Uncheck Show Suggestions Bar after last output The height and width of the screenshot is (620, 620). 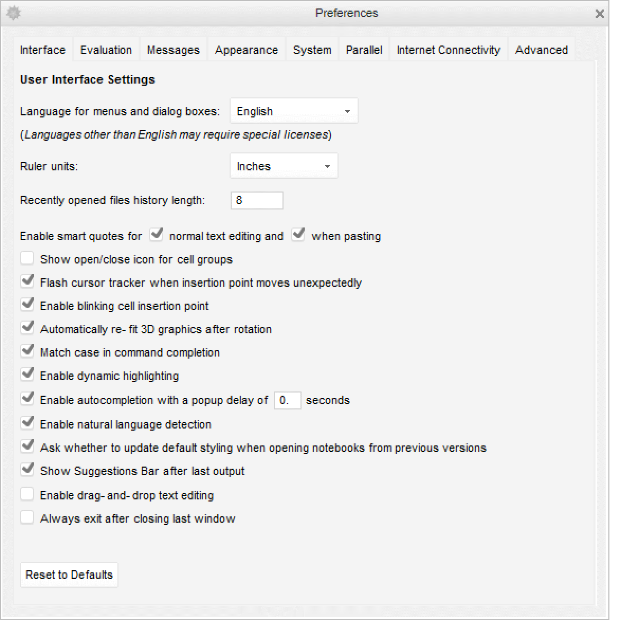pyautogui.click(x=27, y=470)
